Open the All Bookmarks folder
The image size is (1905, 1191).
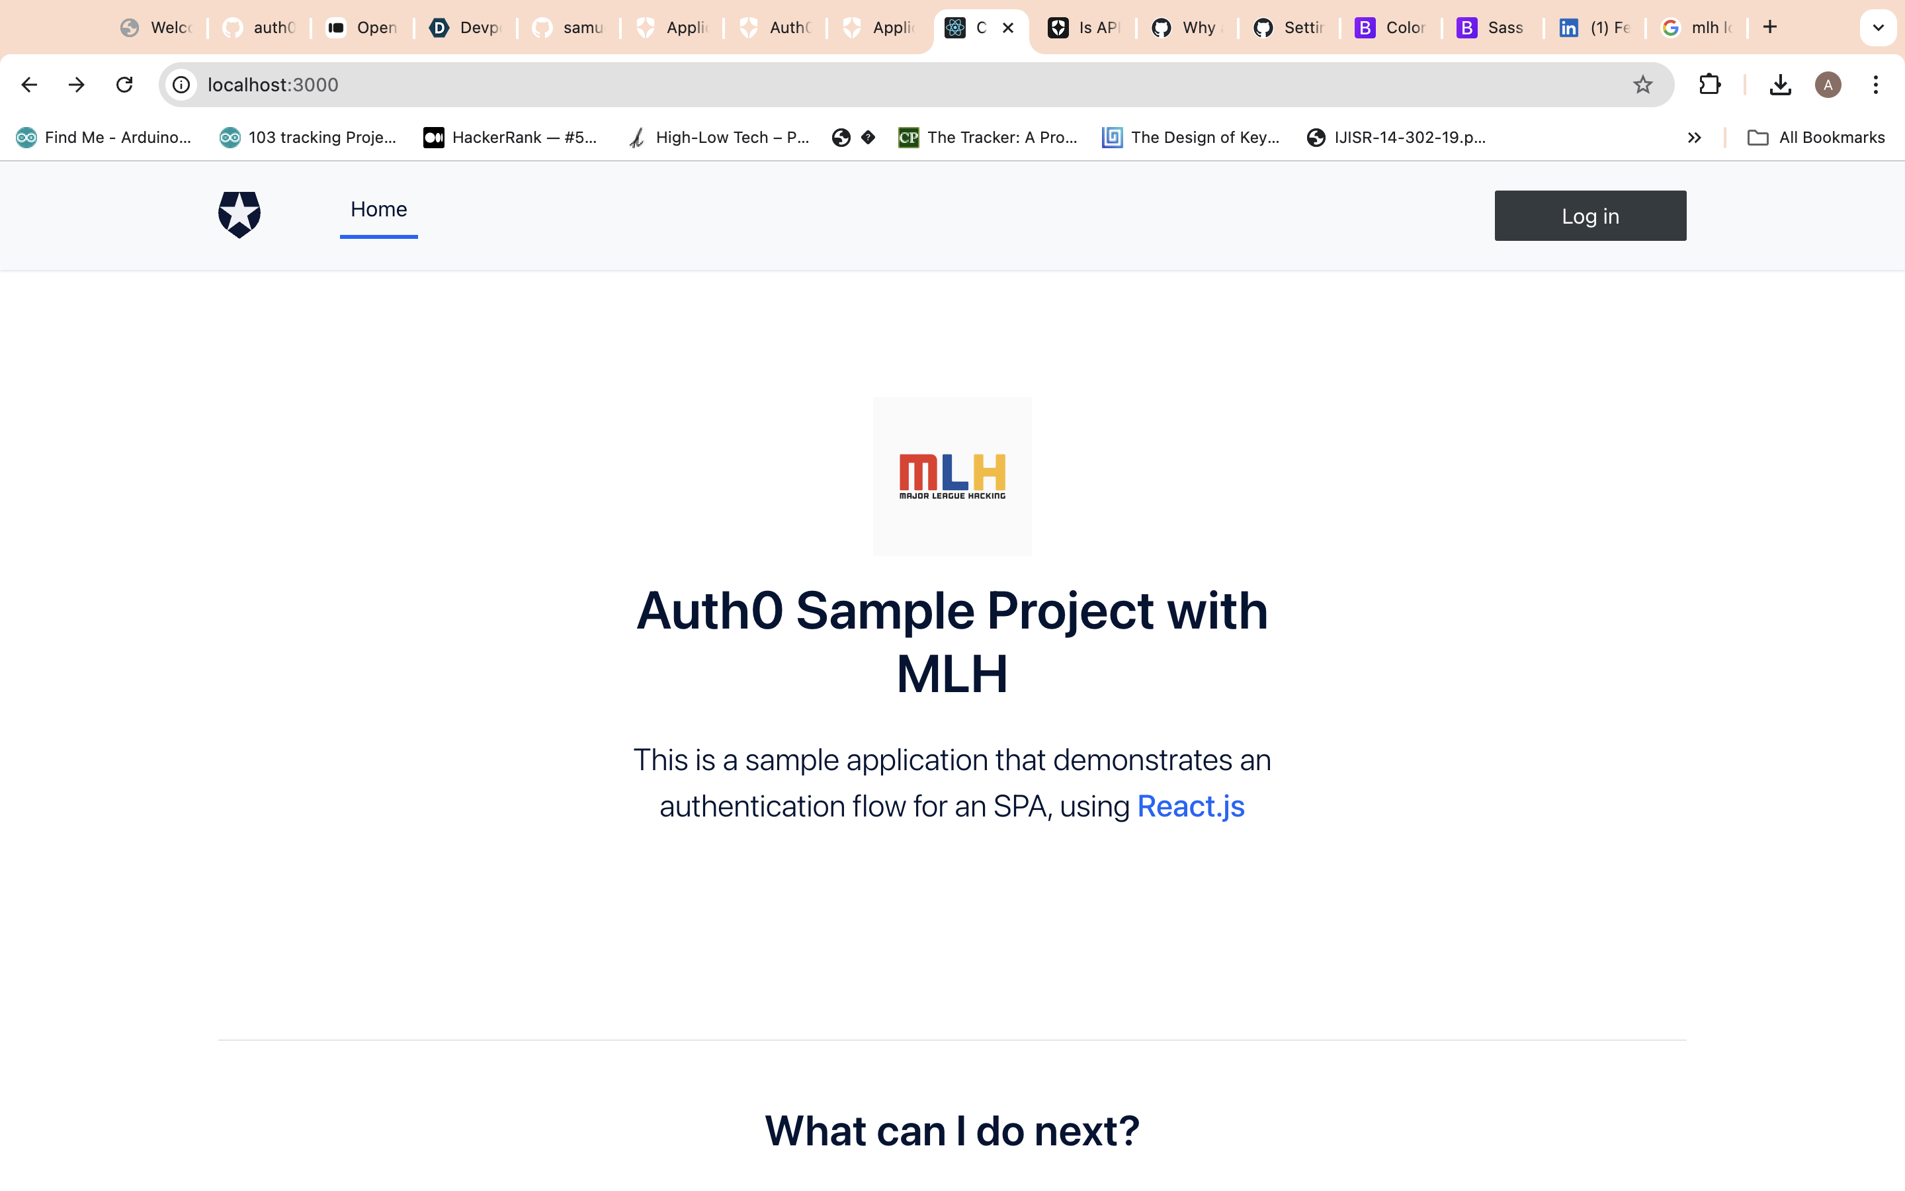[1816, 138]
